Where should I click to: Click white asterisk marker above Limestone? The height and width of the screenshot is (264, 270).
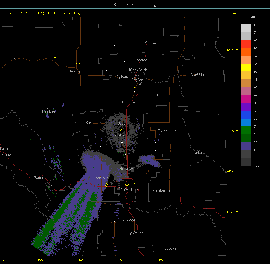tap(48, 108)
